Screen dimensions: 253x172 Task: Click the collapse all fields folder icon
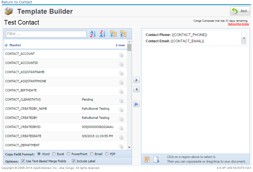(x=123, y=34)
